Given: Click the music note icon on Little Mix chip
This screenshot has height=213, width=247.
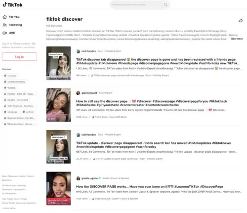Looking at the screenshot, I should point(5,94).
